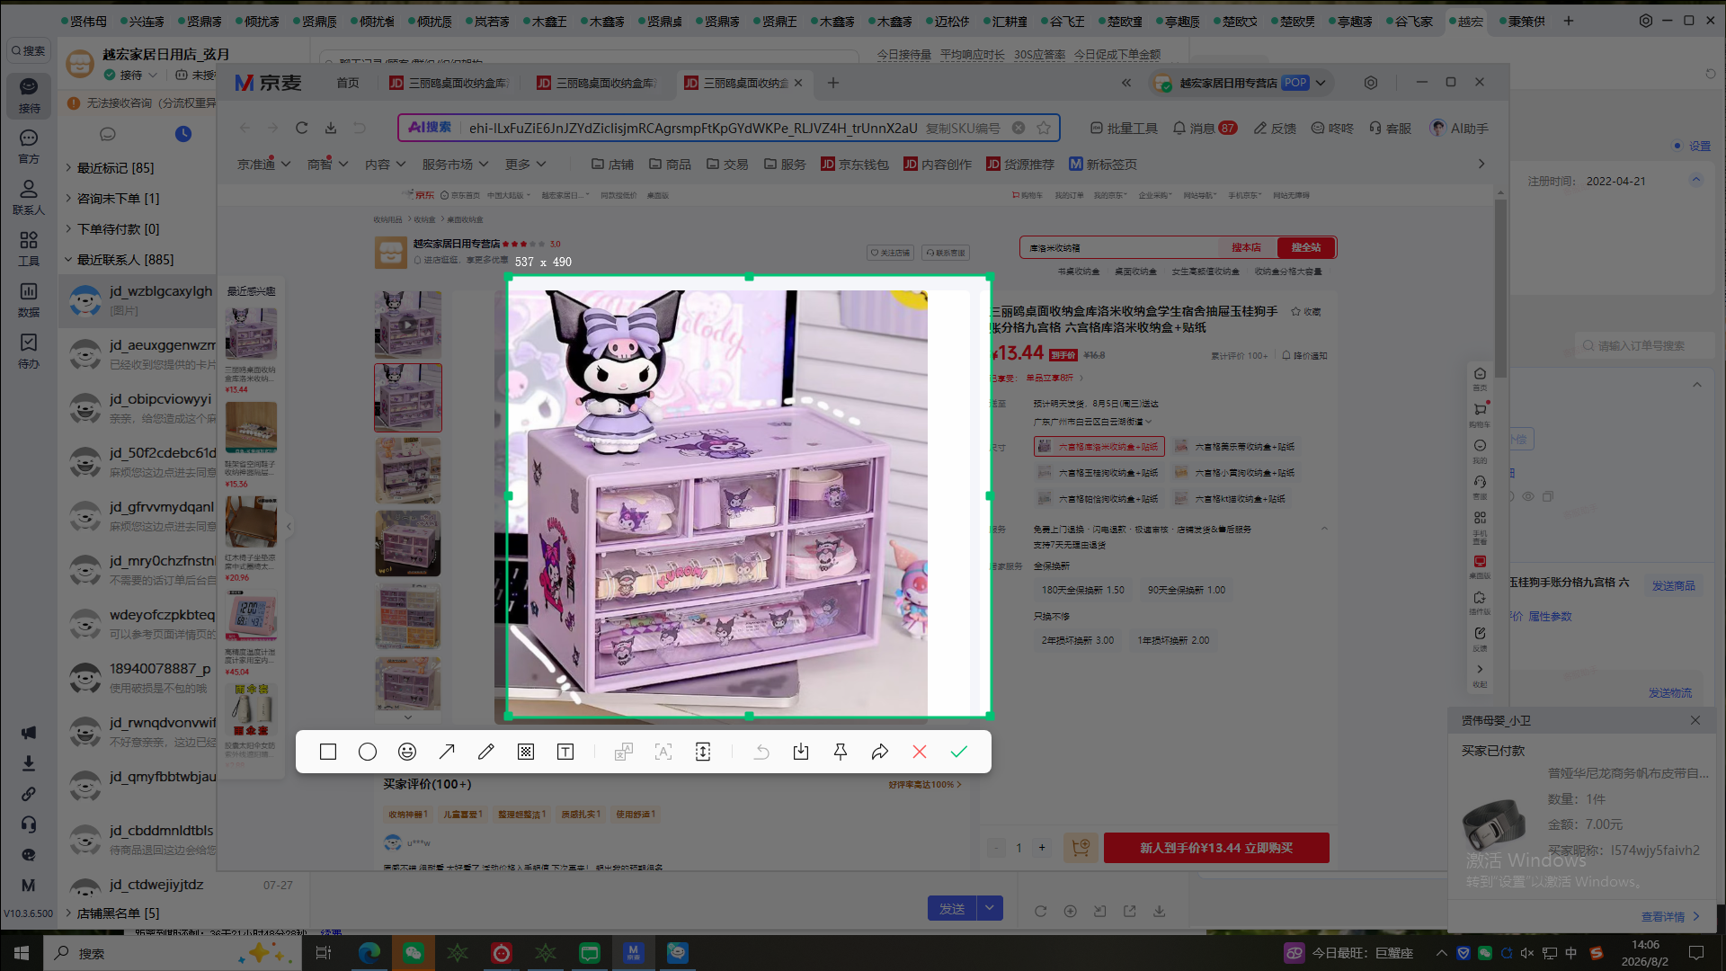
Task: Select the arrow drawing tool
Action: pos(447,752)
